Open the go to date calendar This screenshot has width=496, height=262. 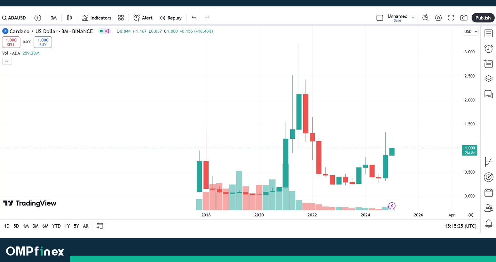pos(100,226)
